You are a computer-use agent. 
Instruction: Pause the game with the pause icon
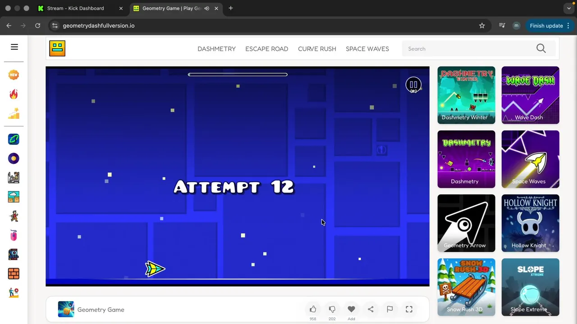click(413, 85)
